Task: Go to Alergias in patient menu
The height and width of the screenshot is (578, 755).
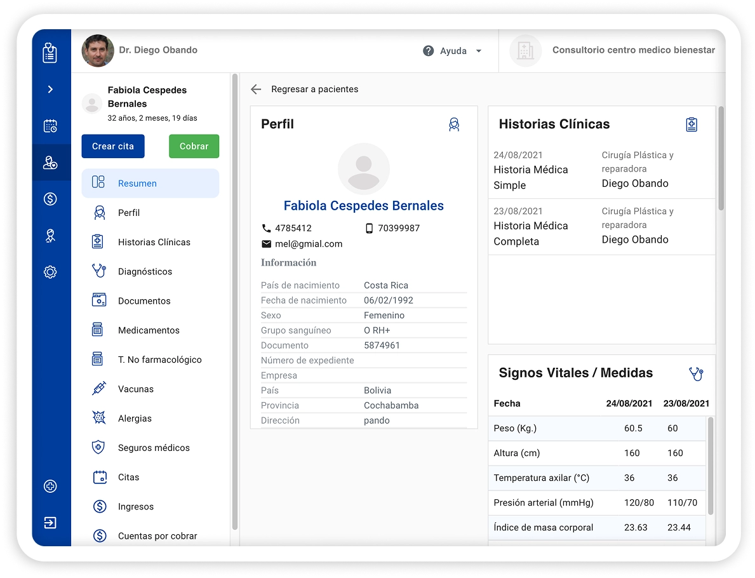Action: click(x=135, y=419)
